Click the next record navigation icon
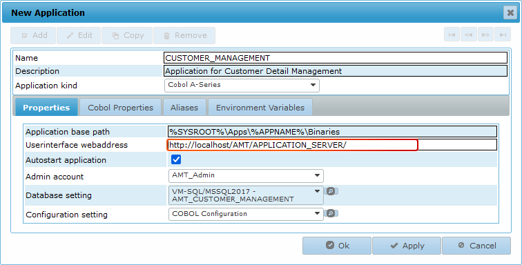The width and height of the screenshot is (522, 265). click(x=485, y=35)
